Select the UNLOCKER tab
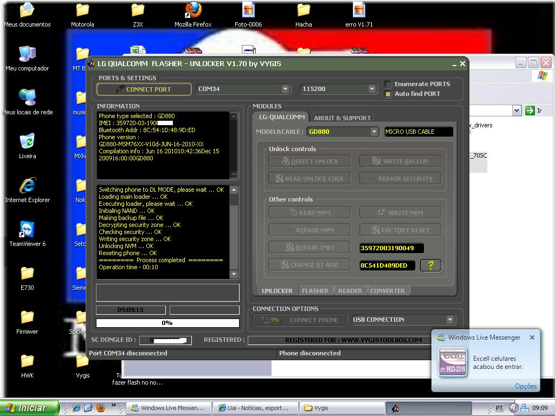This screenshot has width=555, height=416. [277, 291]
